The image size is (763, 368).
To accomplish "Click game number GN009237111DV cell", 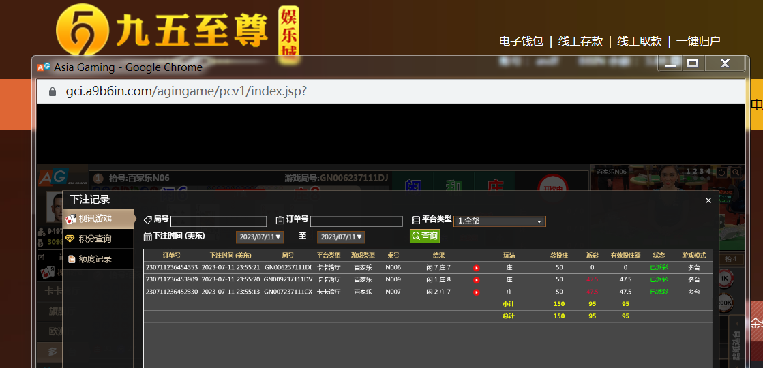I will pyautogui.click(x=288, y=279).
